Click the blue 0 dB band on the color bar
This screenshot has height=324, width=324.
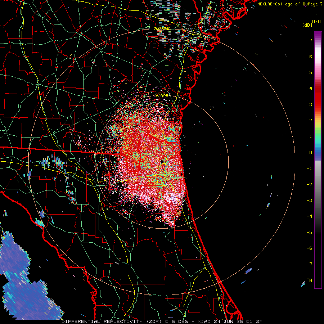pyautogui.click(x=318, y=153)
